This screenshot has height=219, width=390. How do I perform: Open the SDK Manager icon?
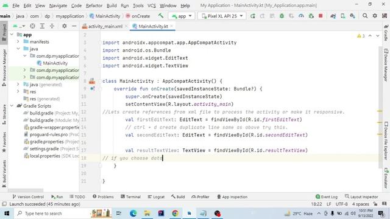352,16
